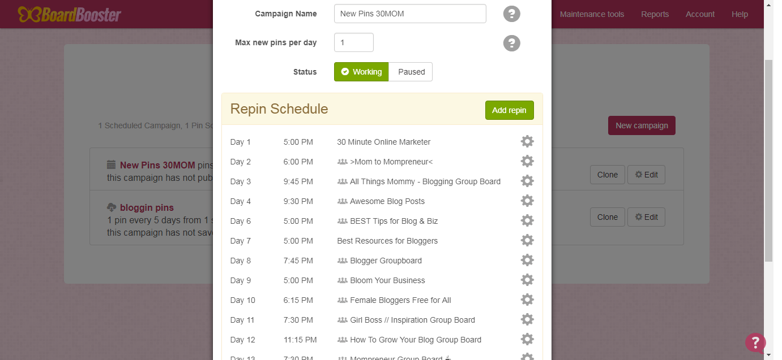
Task: Click the BoardBooster butterfly logo
Action: 69,14
